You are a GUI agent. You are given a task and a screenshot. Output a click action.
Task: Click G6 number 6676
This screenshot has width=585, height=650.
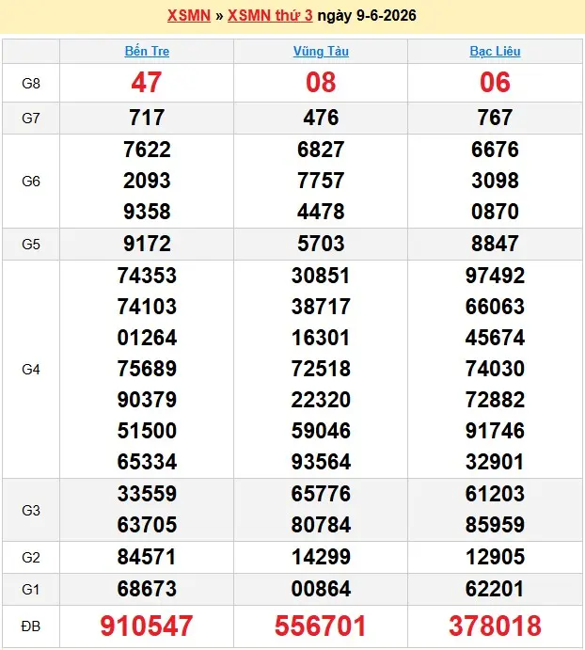(x=495, y=150)
